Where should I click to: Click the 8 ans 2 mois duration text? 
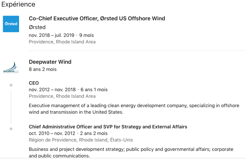point(43,69)
